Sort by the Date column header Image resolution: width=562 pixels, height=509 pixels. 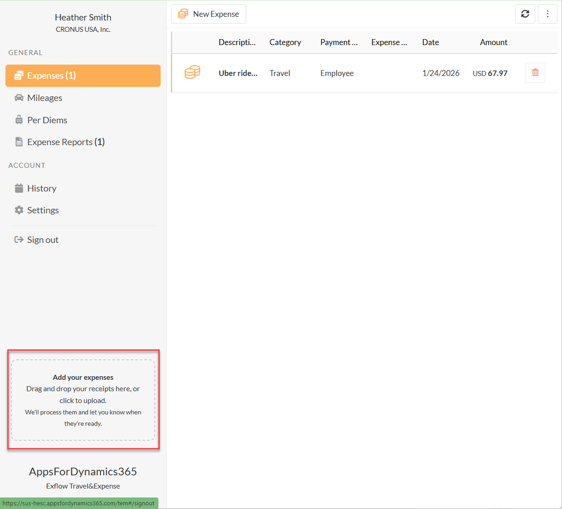pyautogui.click(x=430, y=42)
